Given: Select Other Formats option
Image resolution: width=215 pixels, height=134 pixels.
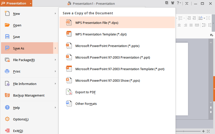Looking at the screenshot, I should coord(117,104).
